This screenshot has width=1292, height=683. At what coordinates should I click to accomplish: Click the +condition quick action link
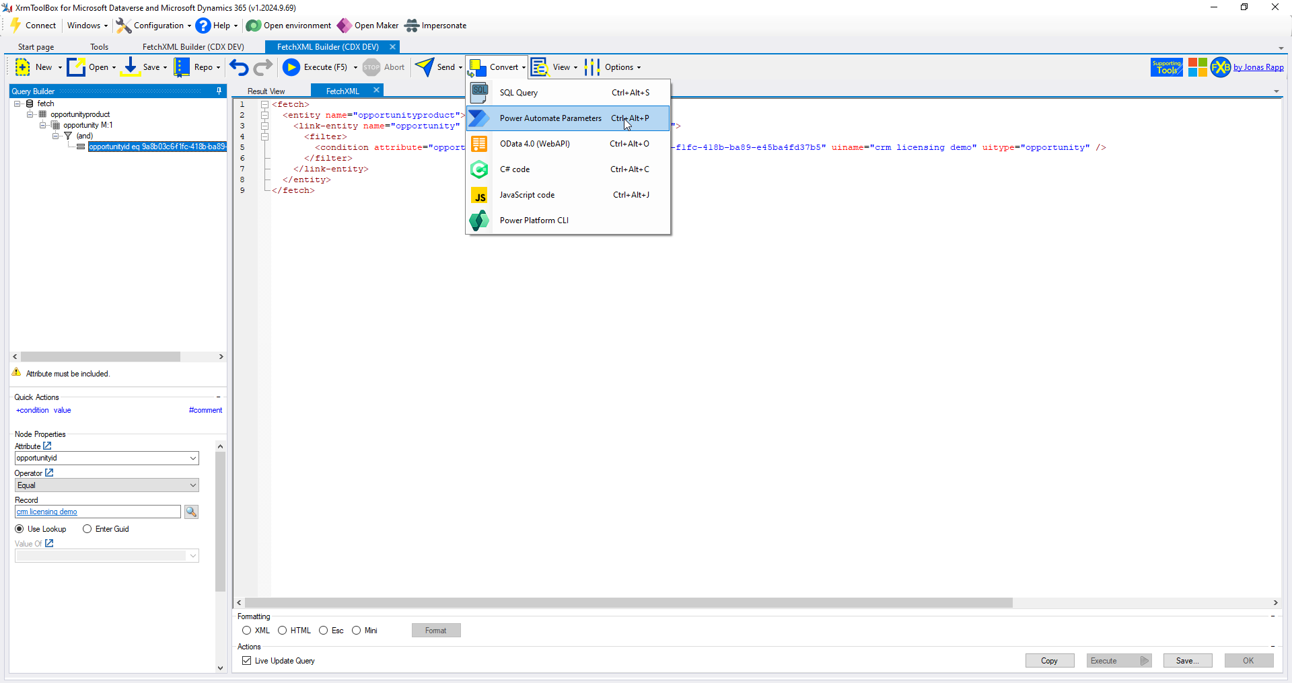32,410
